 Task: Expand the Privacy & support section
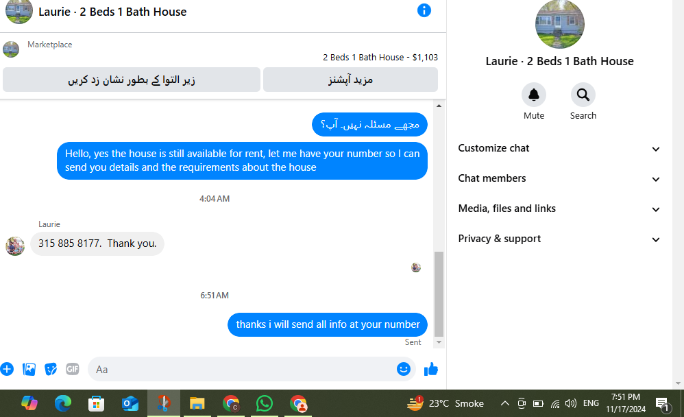(559, 239)
